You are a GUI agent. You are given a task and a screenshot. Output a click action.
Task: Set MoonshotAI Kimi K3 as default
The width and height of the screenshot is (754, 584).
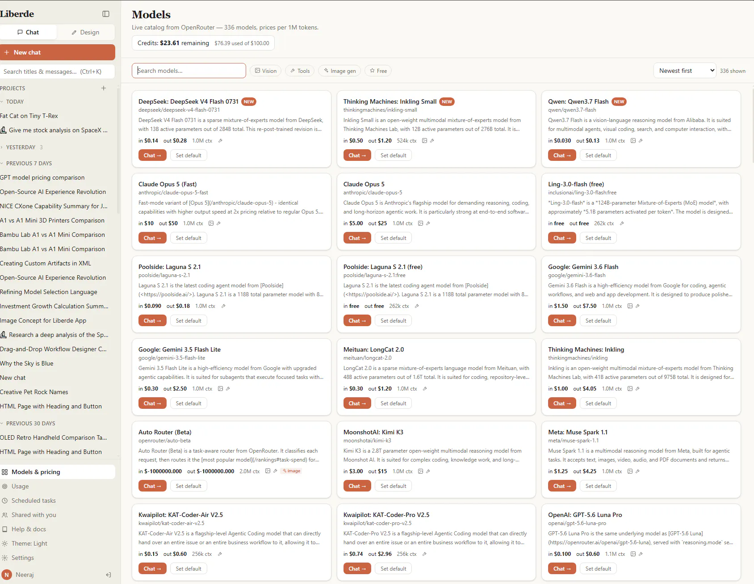394,486
